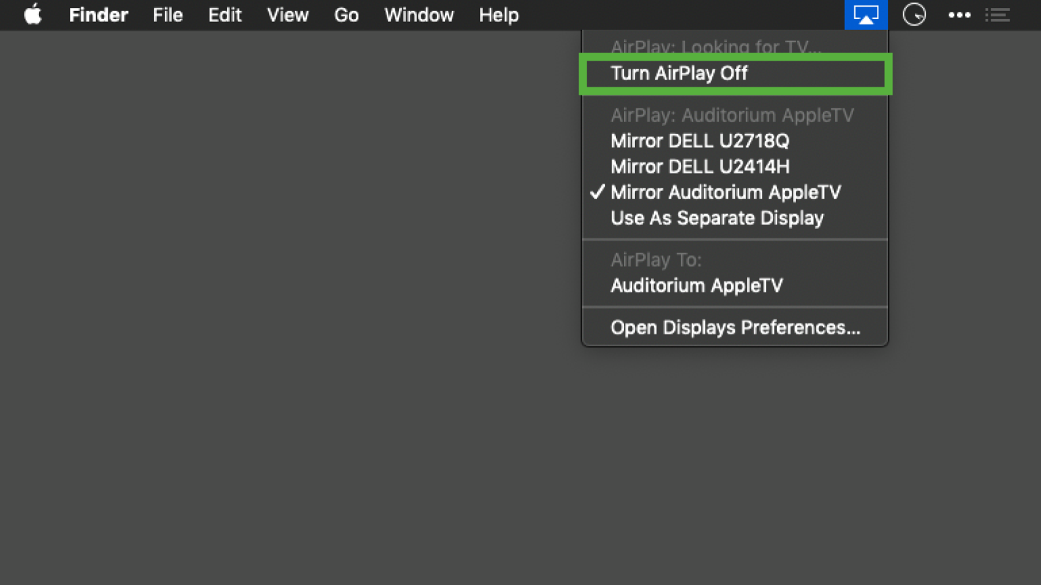Open the Finder application menu
The image size is (1041, 585).
pos(98,15)
